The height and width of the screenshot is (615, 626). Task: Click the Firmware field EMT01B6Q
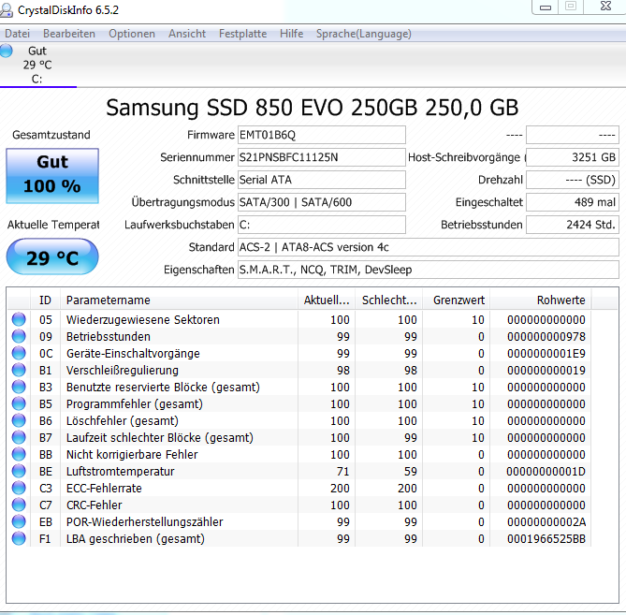321,135
